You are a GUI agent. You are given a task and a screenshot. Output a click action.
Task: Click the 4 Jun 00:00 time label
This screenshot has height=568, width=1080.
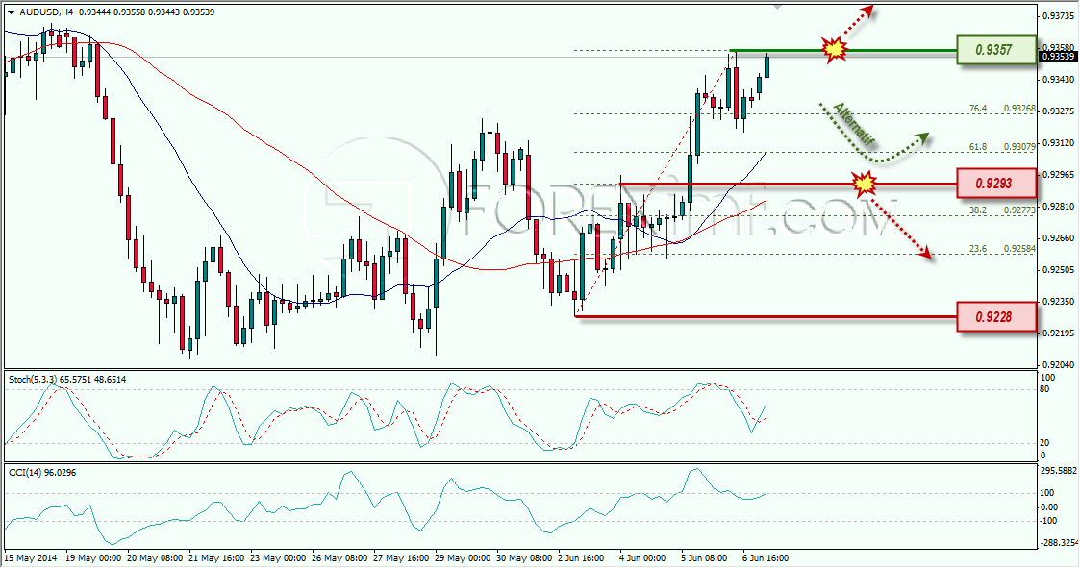642,557
